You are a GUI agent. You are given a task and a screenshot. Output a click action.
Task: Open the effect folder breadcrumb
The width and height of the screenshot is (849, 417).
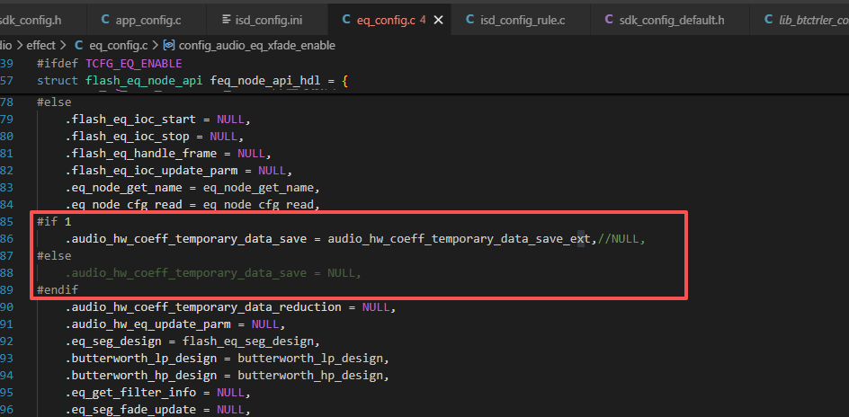point(40,46)
